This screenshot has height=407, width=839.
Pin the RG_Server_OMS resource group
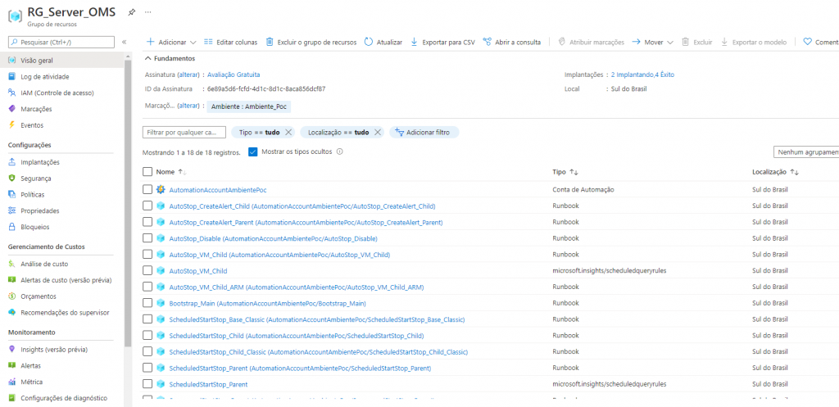(132, 12)
